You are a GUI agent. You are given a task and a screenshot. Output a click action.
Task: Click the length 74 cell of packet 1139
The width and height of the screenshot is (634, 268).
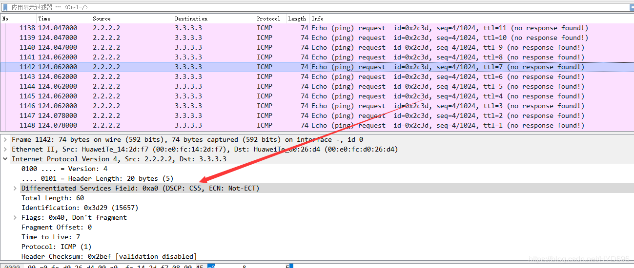pyautogui.click(x=305, y=38)
